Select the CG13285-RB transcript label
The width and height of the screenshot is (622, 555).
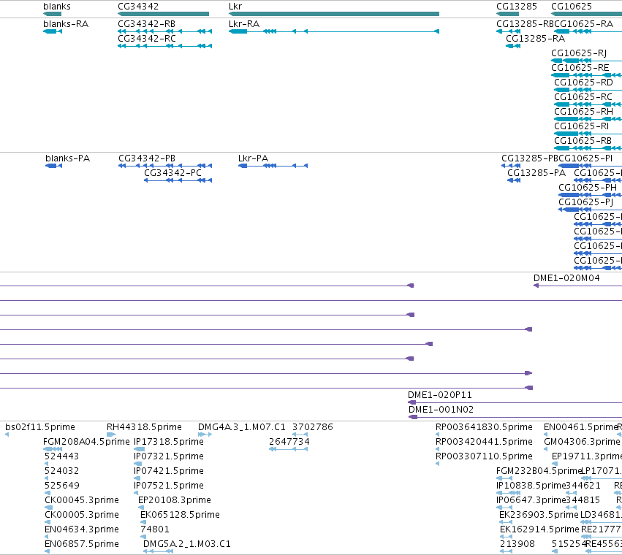click(x=526, y=24)
